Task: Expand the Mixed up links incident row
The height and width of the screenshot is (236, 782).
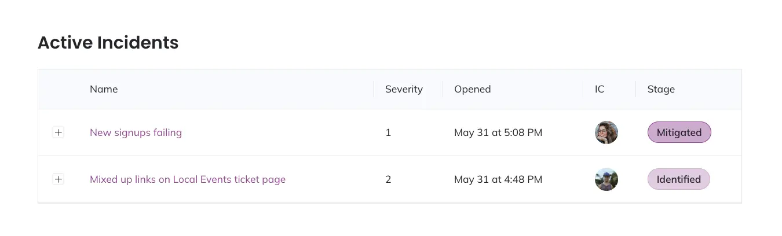Action: [58, 179]
